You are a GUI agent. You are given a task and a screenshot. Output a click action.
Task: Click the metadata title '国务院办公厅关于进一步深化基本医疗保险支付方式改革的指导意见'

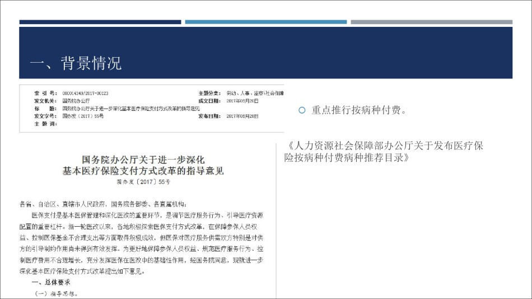(x=131, y=109)
